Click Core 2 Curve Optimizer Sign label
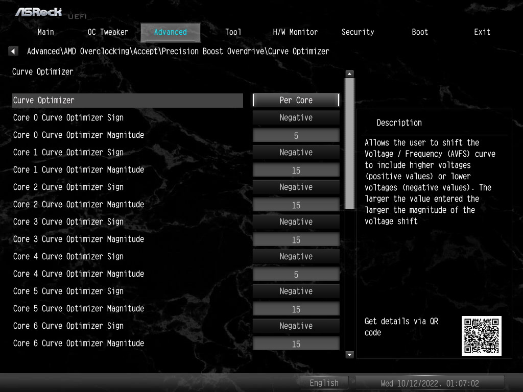 coord(68,187)
